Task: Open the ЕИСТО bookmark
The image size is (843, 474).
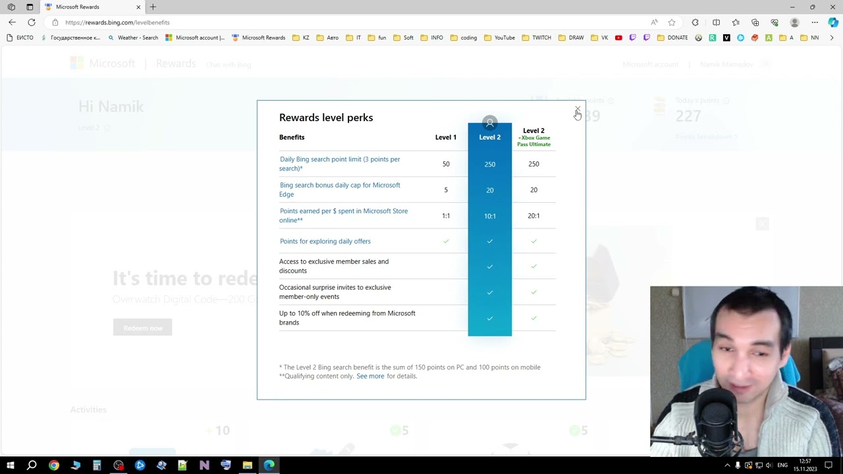Action: pos(20,38)
